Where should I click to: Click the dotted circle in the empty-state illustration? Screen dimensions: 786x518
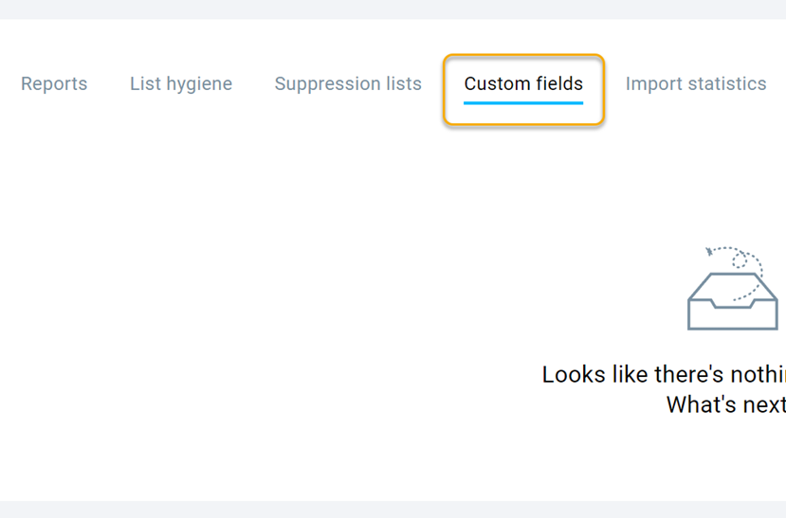point(740,260)
